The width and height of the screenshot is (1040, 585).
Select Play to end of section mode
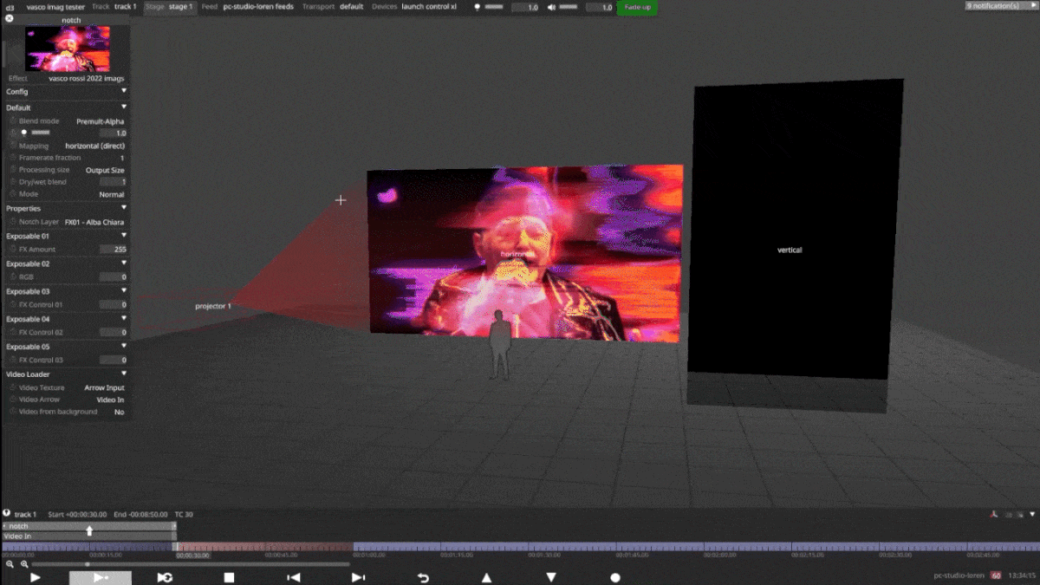(101, 577)
